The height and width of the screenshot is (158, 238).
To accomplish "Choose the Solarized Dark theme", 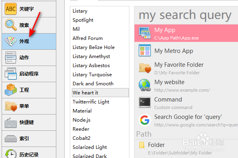I will click(100, 155).
